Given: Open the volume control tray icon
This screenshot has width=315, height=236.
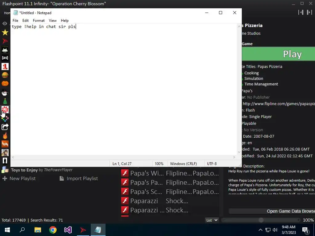Looking at the screenshot, I should click(275, 230).
